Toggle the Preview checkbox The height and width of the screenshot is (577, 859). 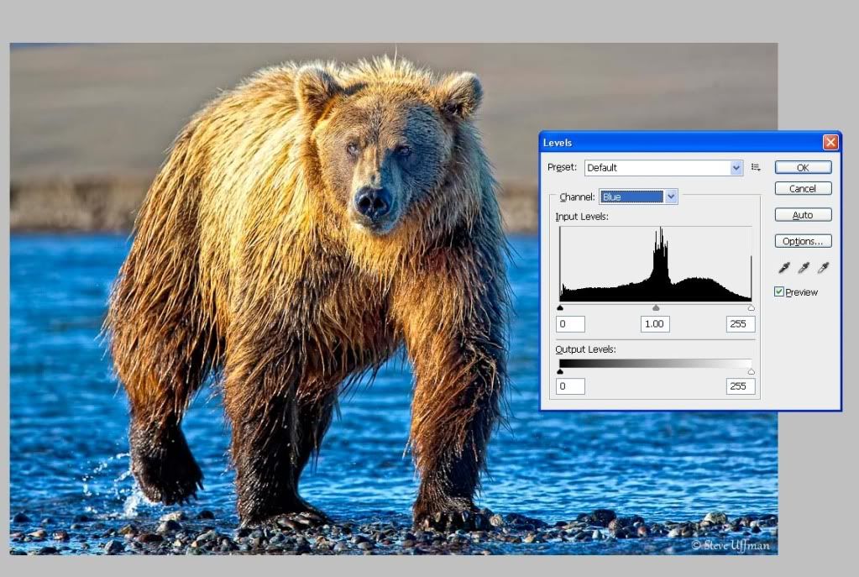coord(779,292)
